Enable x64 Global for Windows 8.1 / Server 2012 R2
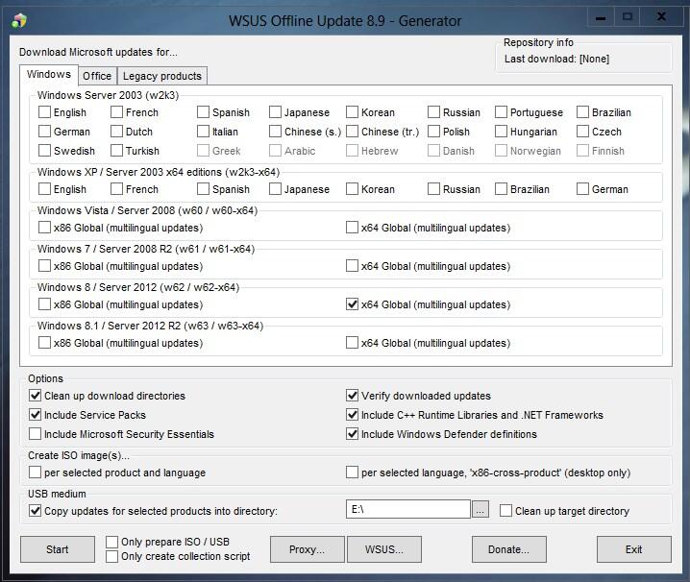Viewport: 690px width, 582px height. 352,343
